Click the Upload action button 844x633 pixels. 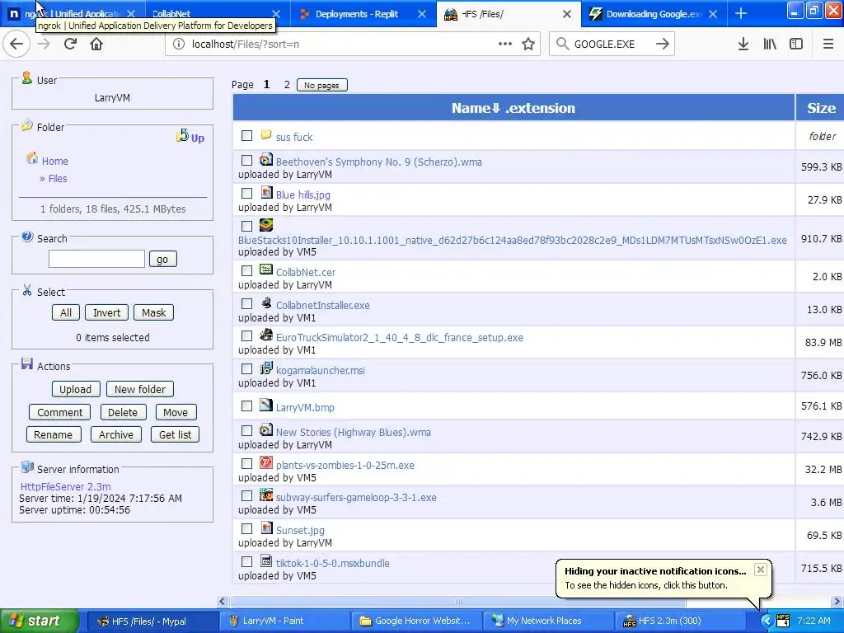(75, 389)
